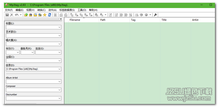Screen dimensions: 218x107
Task: Click the Filename - Tag convert icon
Action: [77, 15]
